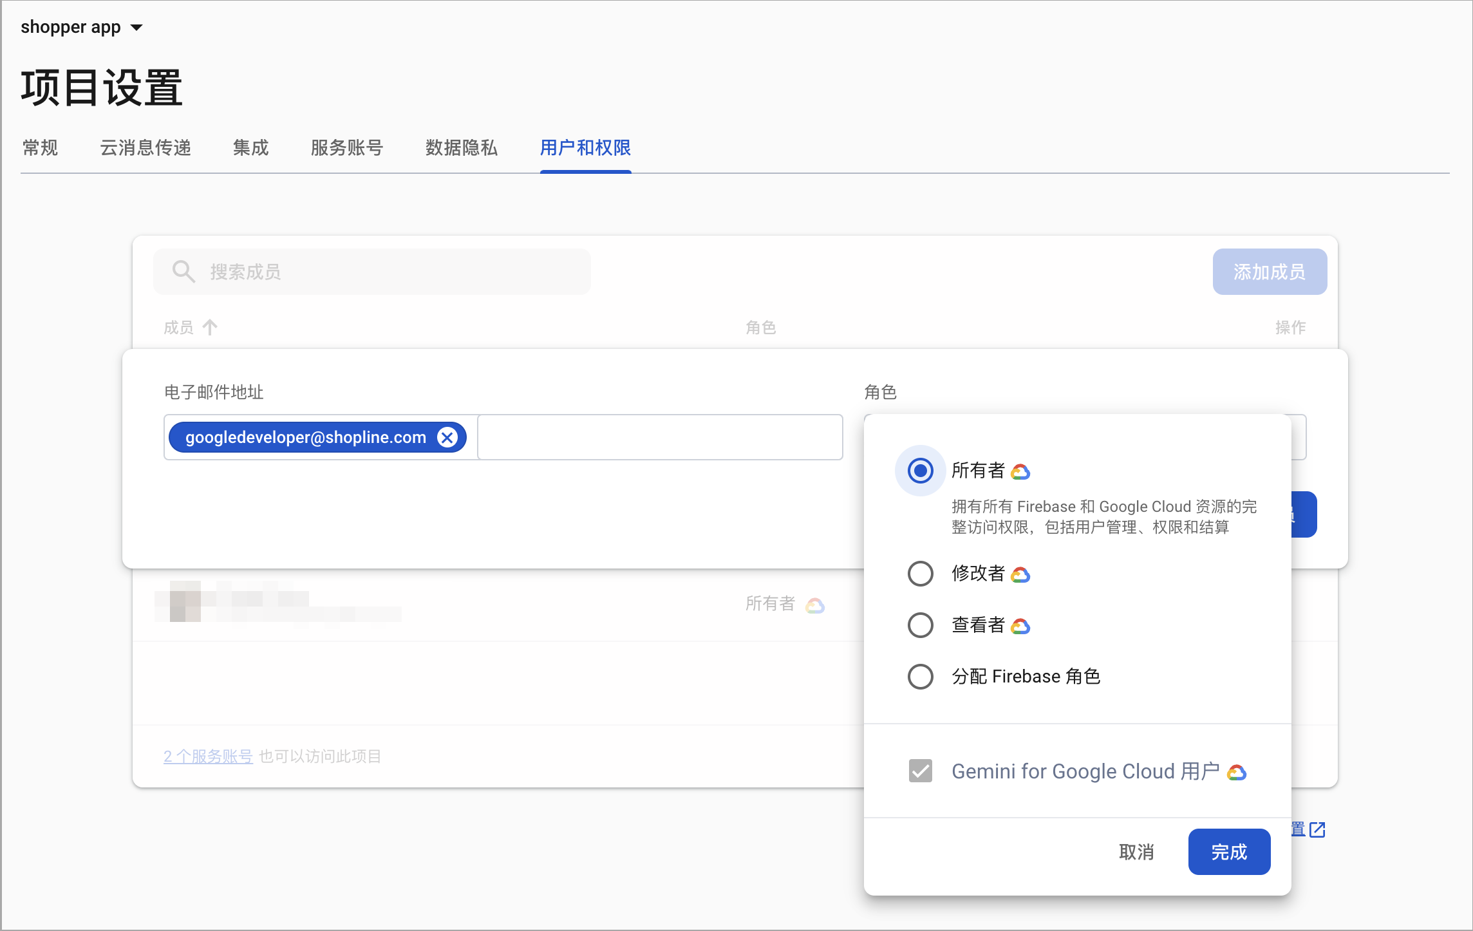Screen dimensions: 1473x931
Task: Toggle Gemini for Google Cloud 用户 checkbox
Action: pyautogui.click(x=920, y=771)
